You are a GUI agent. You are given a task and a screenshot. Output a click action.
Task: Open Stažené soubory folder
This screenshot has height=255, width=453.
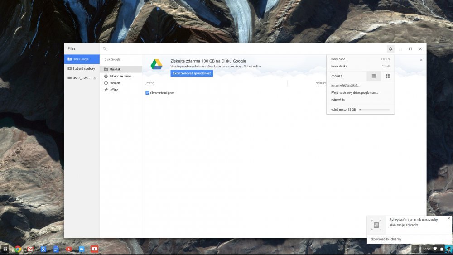(x=82, y=68)
